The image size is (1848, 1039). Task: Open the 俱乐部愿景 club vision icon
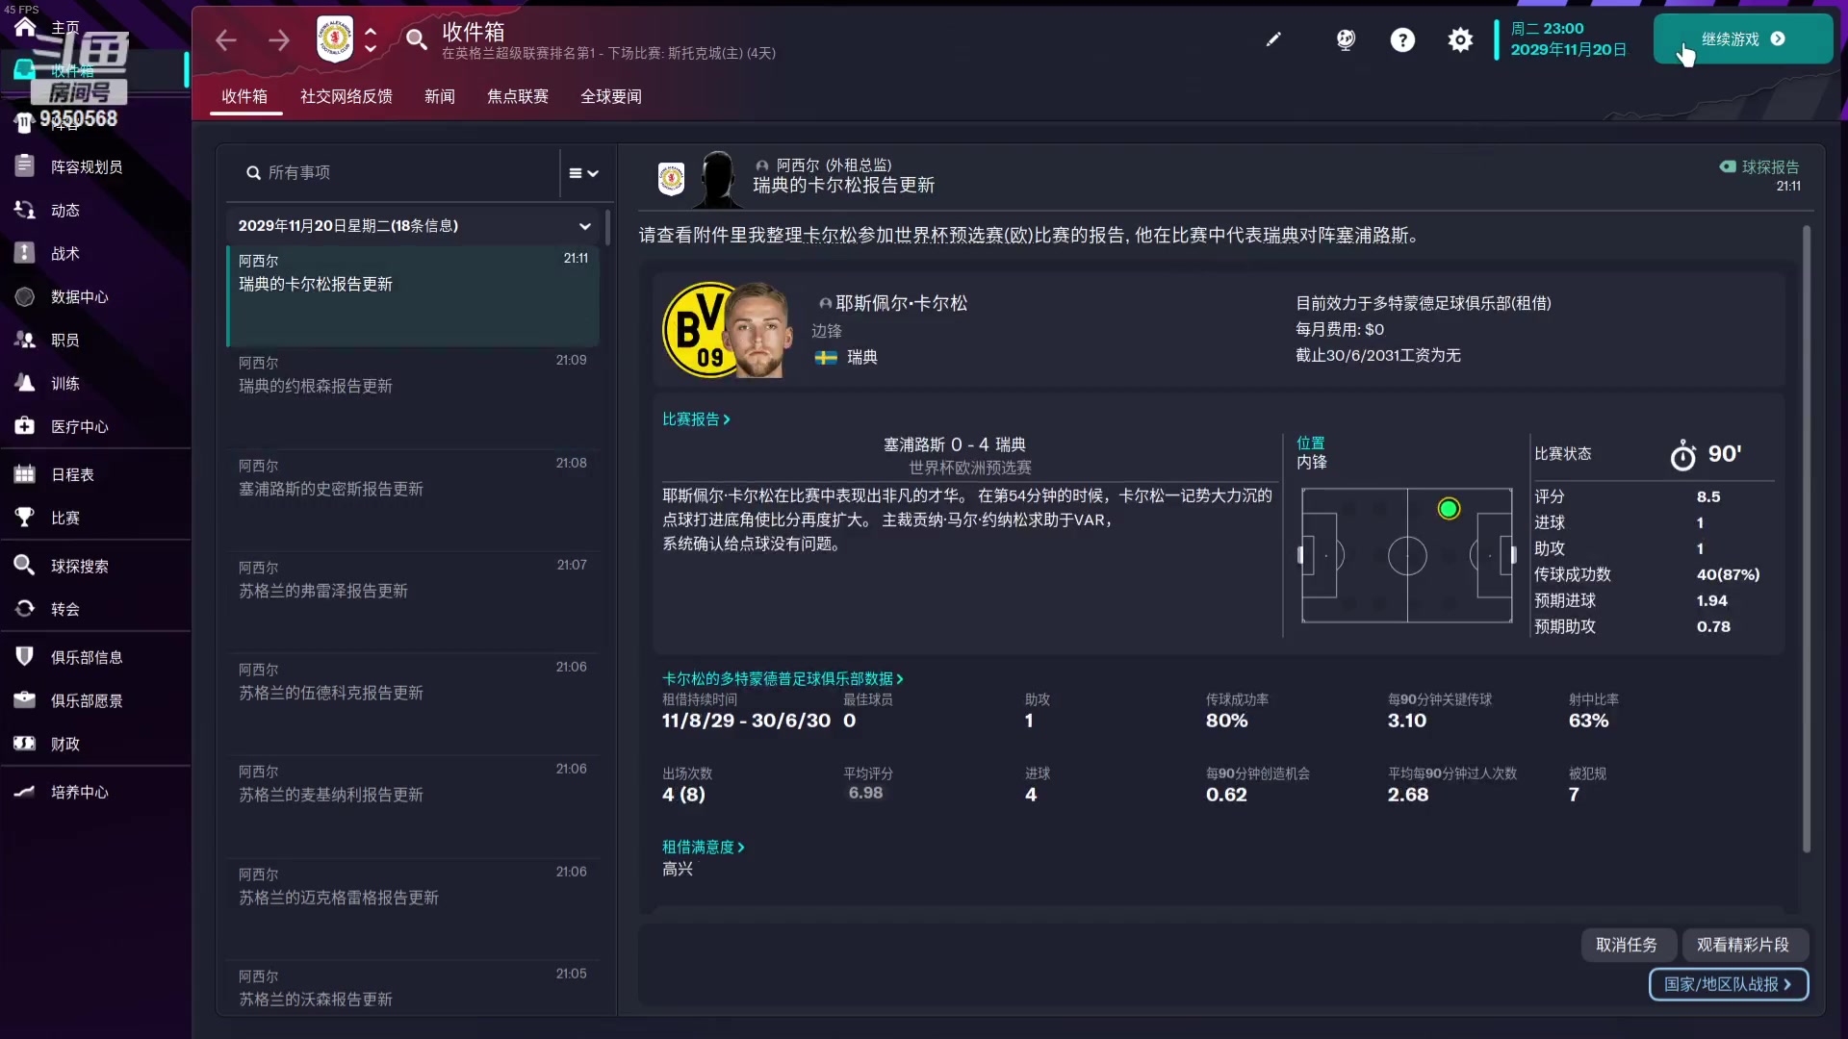(x=25, y=700)
